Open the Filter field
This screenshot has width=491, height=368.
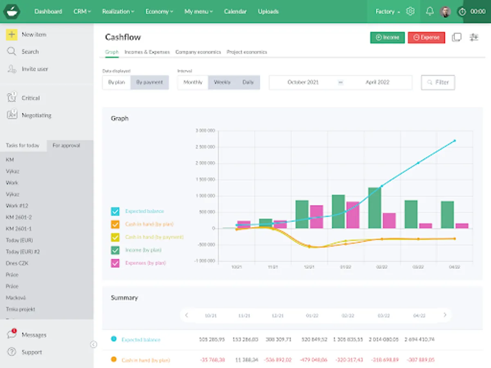coord(438,82)
